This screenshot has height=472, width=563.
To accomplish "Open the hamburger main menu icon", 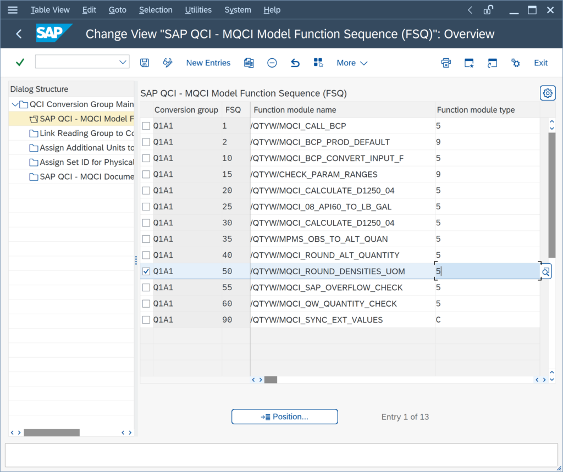I will (13, 10).
